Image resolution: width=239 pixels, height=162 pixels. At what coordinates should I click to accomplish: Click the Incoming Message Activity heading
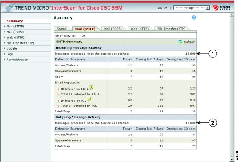[x=79, y=48]
